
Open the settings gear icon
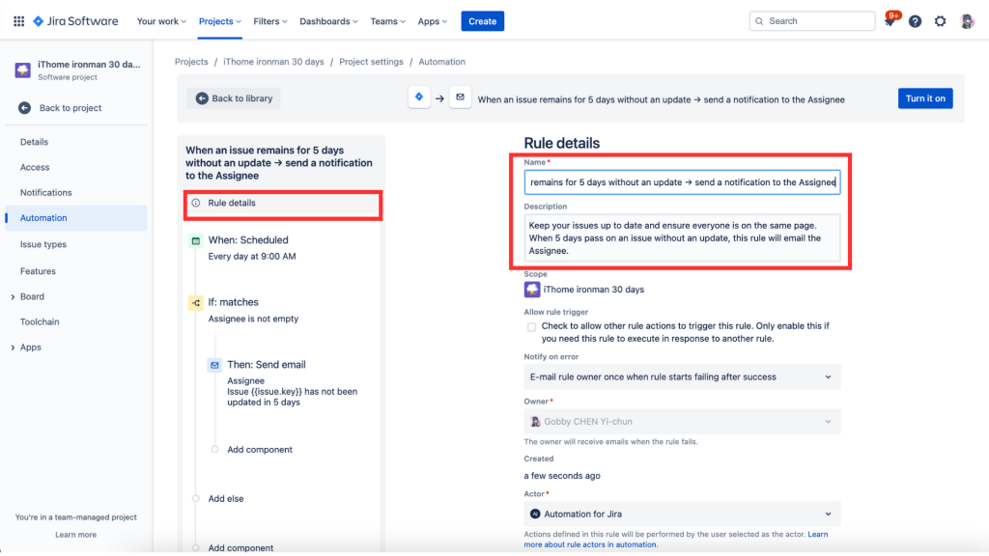click(x=940, y=21)
